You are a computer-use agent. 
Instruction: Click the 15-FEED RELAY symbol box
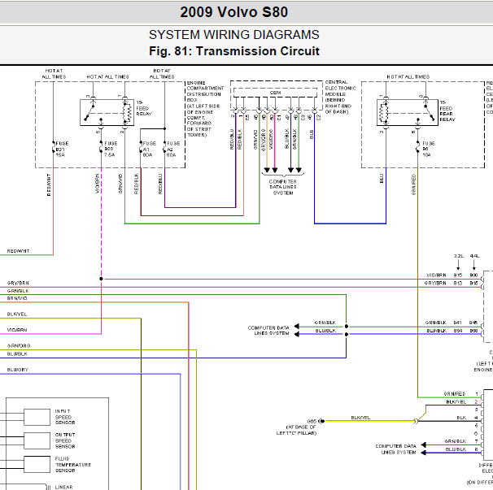[107, 112]
